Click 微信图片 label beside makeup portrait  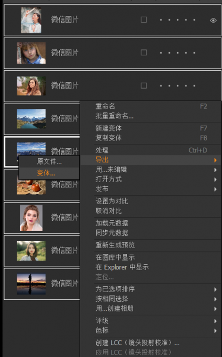pyautogui.click(x=65, y=217)
